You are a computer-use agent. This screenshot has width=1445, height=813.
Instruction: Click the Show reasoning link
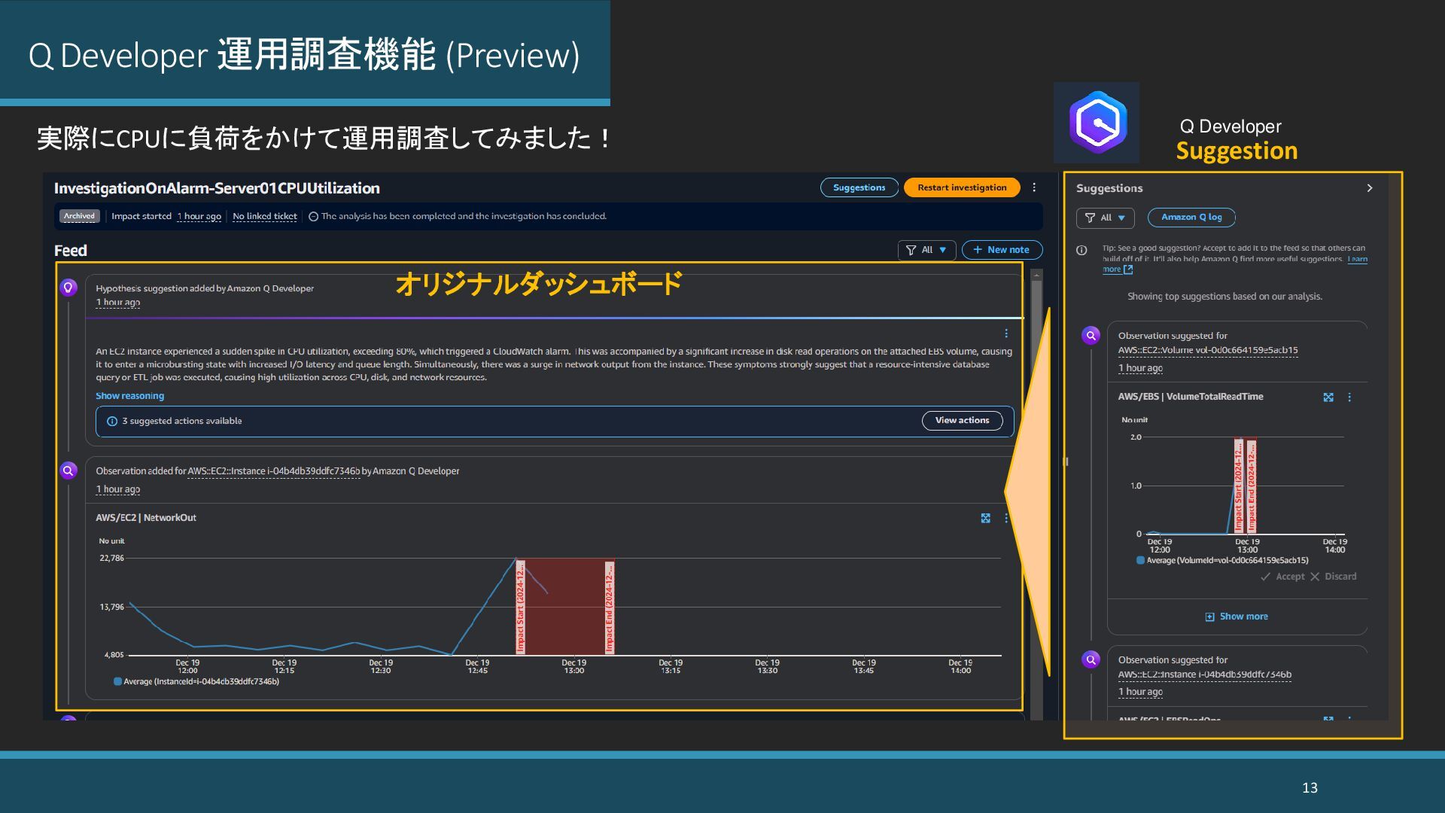pyautogui.click(x=129, y=396)
